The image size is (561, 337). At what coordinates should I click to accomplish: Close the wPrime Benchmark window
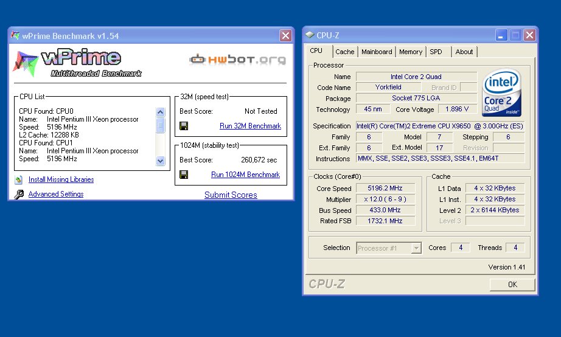[x=285, y=35]
